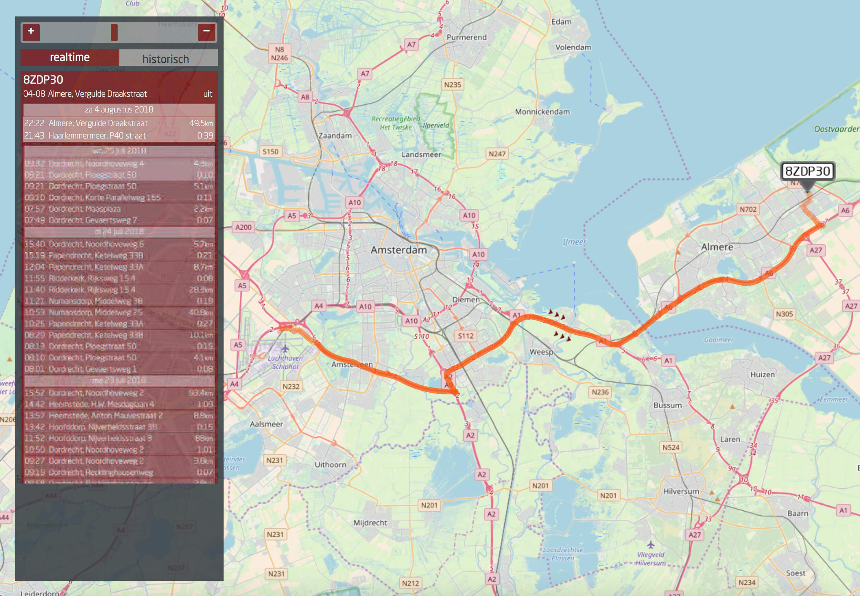
Task: Select the 09:21 Dordrecht, Ploegstraat 50 row
Action: (x=119, y=186)
